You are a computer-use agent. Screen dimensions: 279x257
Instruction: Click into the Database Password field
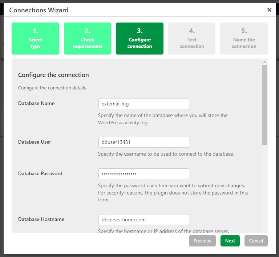pos(143,174)
